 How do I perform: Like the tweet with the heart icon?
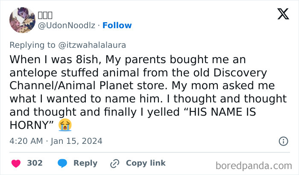tap(15, 163)
